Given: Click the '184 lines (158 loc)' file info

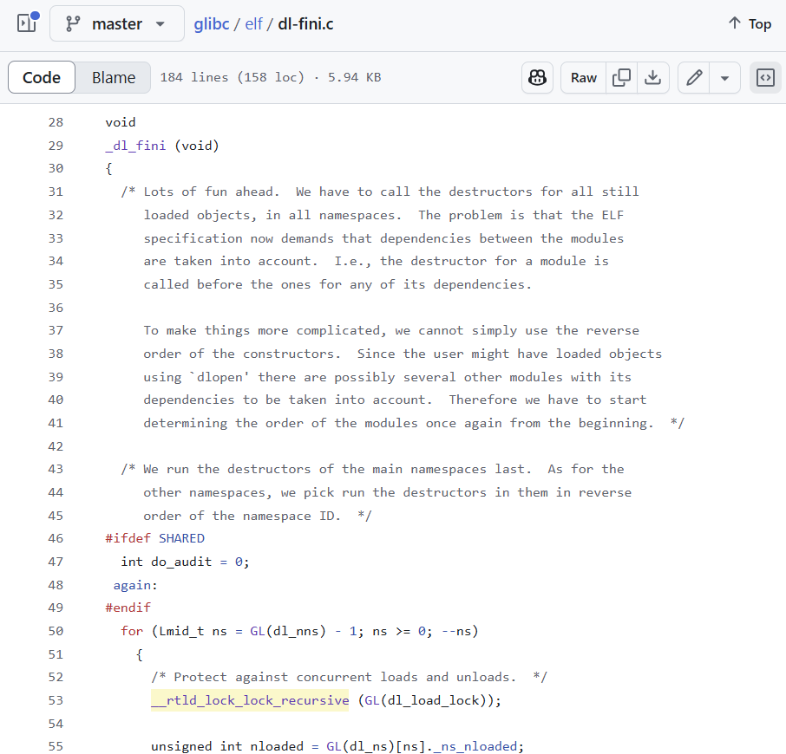Looking at the screenshot, I should [x=233, y=78].
